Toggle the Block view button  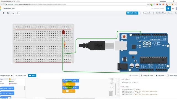[x=32, y=75]
